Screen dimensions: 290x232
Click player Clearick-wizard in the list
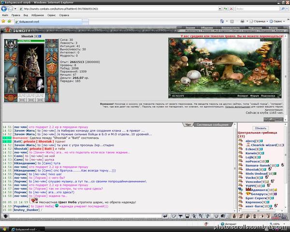click(x=264, y=145)
